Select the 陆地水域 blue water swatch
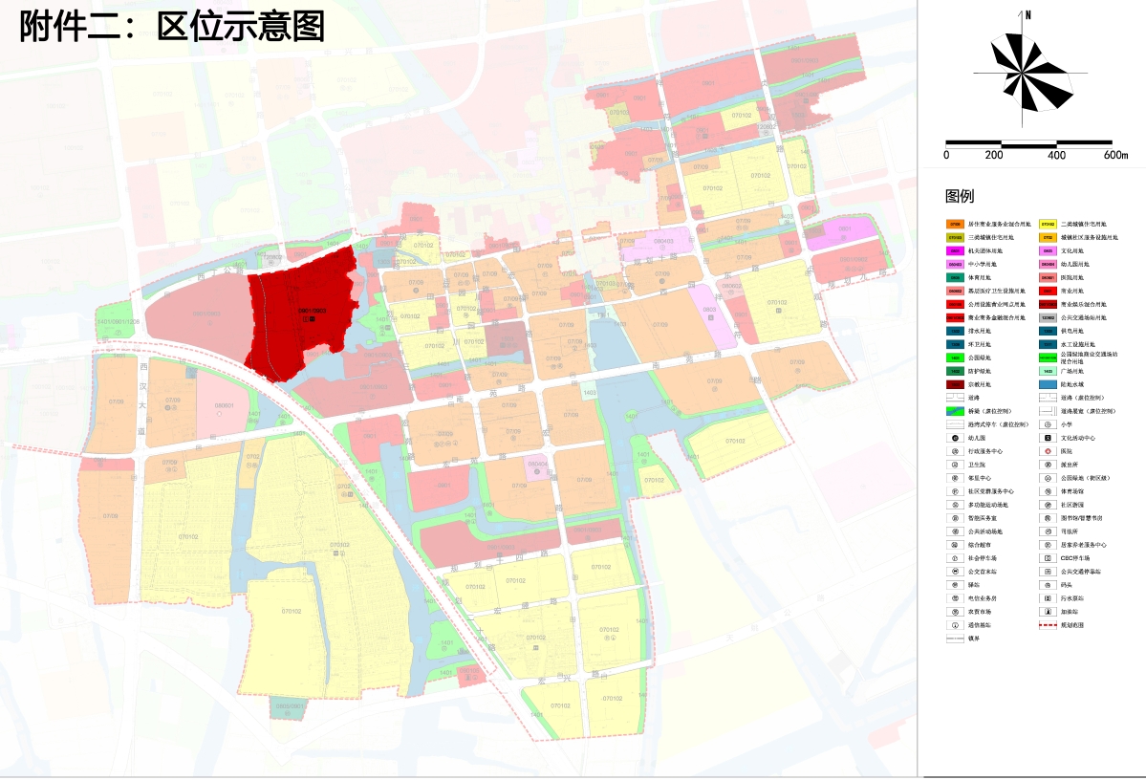 (x=1048, y=384)
